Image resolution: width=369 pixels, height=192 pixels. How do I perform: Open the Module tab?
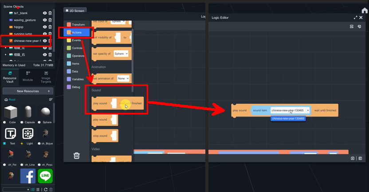tap(27, 76)
